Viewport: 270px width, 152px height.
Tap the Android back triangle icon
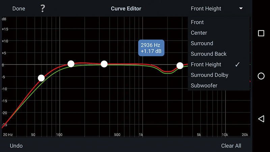tap(261, 119)
